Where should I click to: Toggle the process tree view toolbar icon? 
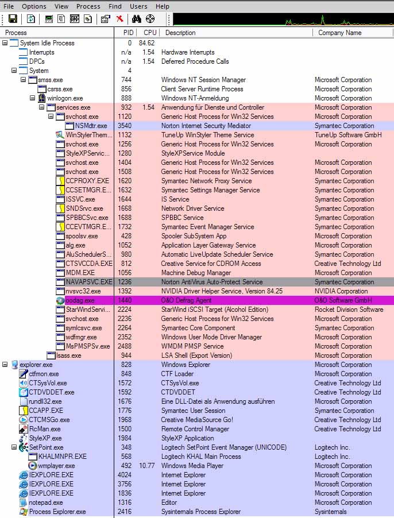[61, 19]
